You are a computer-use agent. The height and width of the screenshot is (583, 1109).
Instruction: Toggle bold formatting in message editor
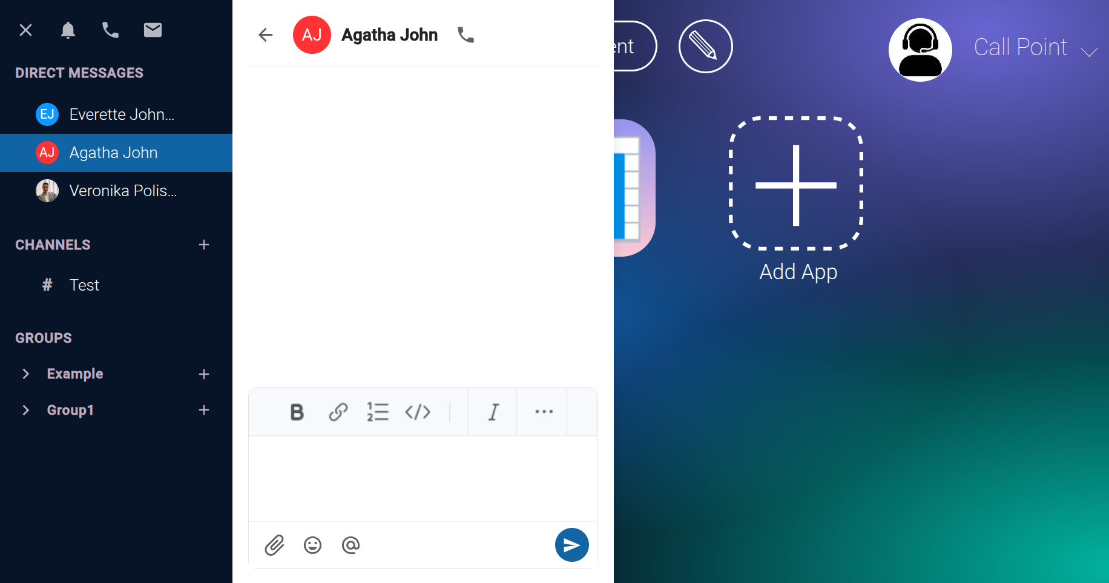(x=297, y=412)
